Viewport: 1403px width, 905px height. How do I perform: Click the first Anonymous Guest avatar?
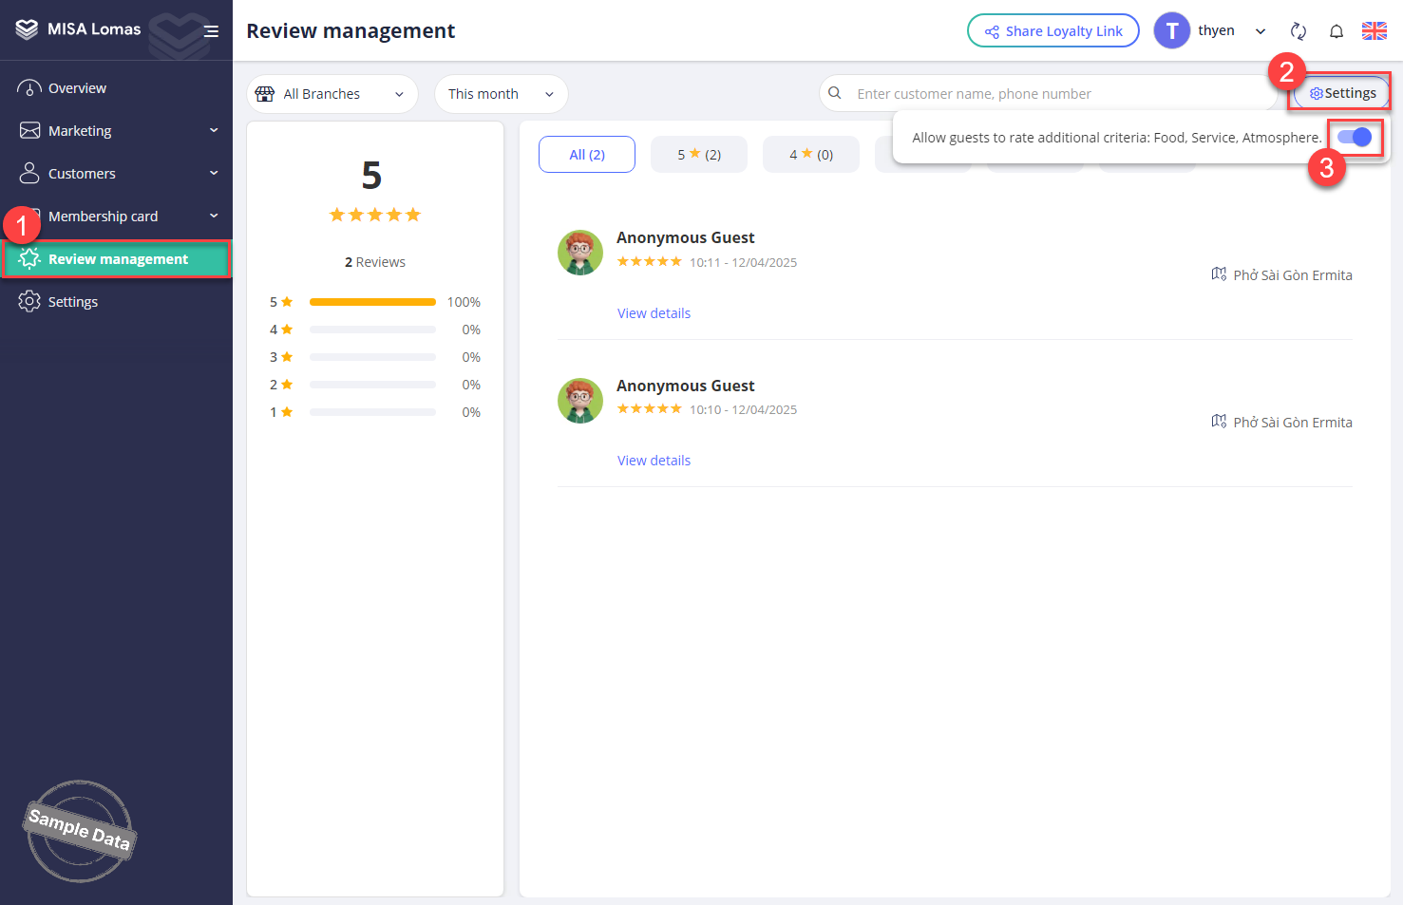(x=579, y=253)
